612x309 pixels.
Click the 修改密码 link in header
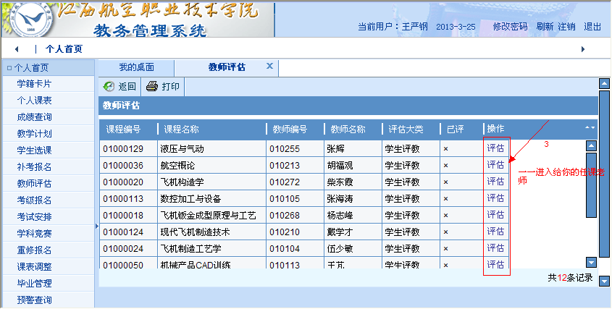[x=510, y=27]
